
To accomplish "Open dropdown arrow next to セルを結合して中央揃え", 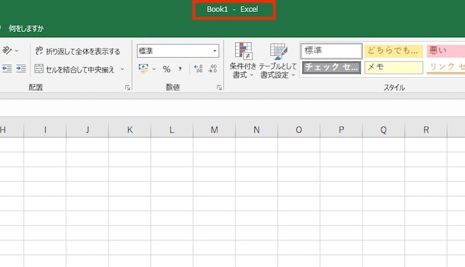I will 122,69.
